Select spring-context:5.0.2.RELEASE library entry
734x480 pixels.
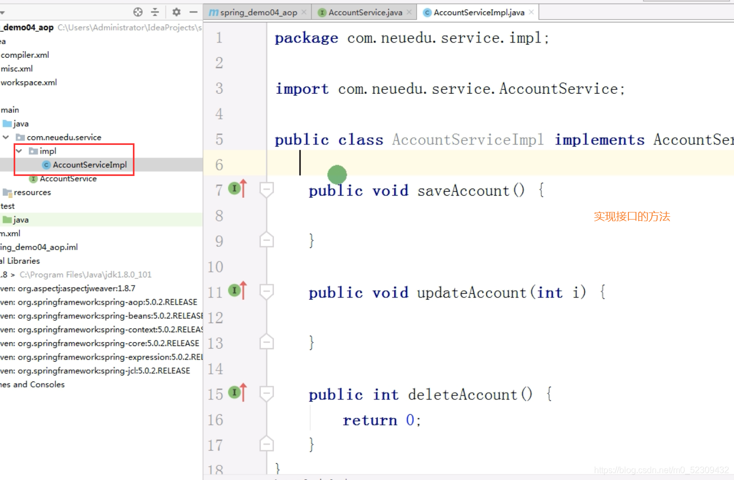click(x=101, y=329)
